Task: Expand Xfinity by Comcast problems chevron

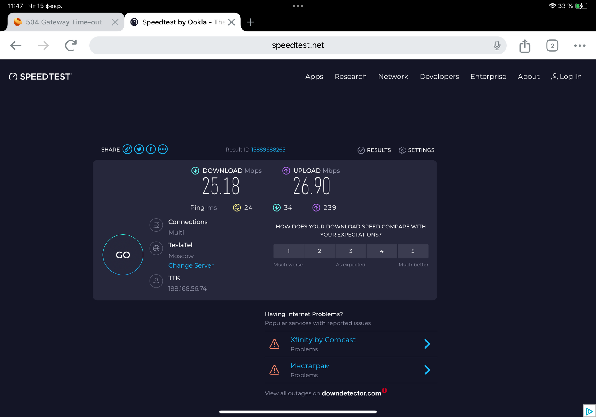Action: [427, 344]
